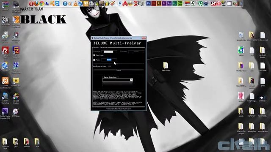The height and width of the screenshot is (152, 271).
Task: Enable the Proxy checkbox
Action: coord(94,60)
